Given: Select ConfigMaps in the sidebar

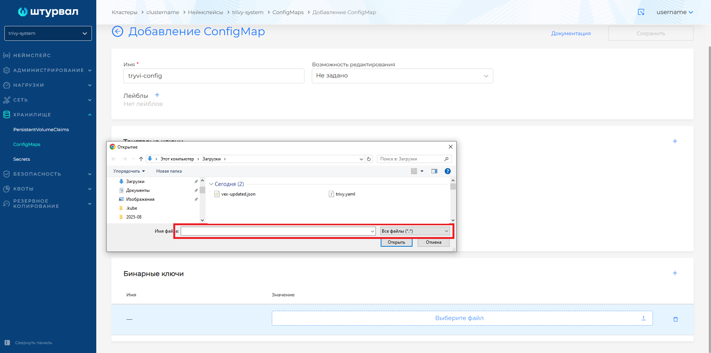Looking at the screenshot, I should 27,144.
